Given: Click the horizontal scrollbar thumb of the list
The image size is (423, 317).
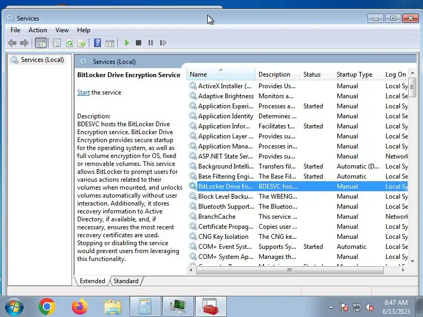Looking at the screenshot, I should [290, 270].
